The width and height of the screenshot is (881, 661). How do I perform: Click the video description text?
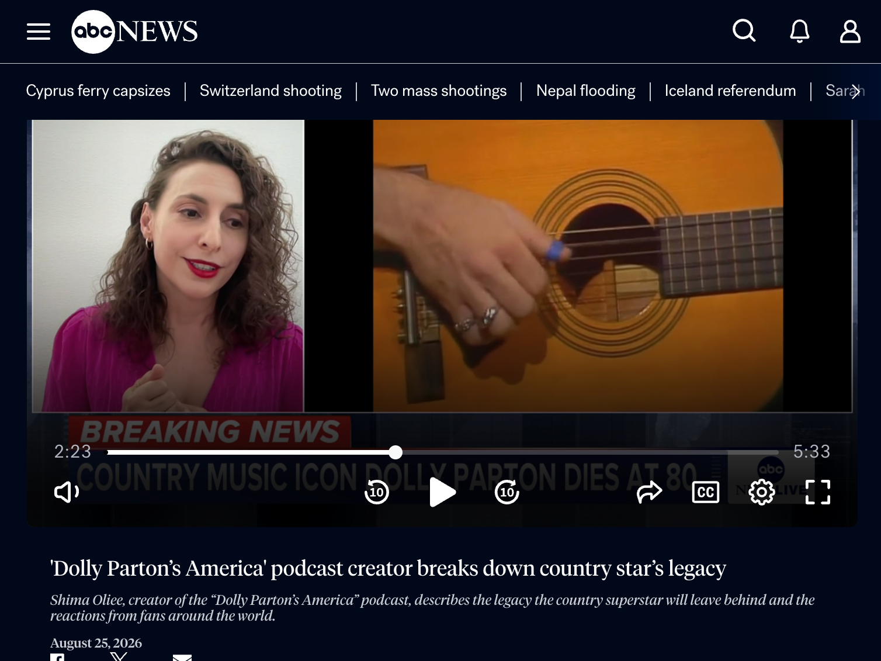(432, 608)
